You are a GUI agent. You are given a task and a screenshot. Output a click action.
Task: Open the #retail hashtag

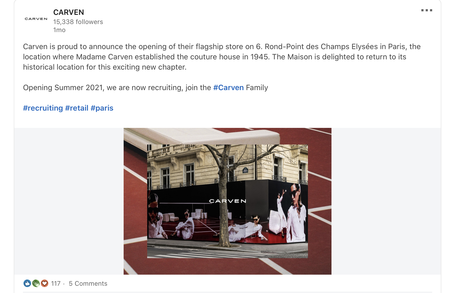point(77,108)
